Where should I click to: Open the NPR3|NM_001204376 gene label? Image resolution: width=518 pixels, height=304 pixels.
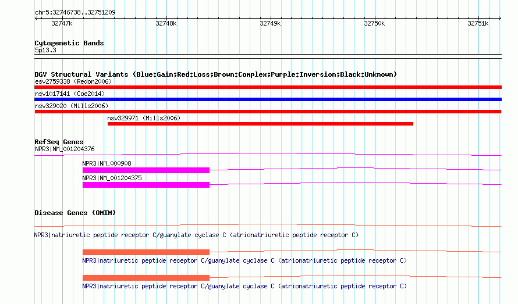65,149
